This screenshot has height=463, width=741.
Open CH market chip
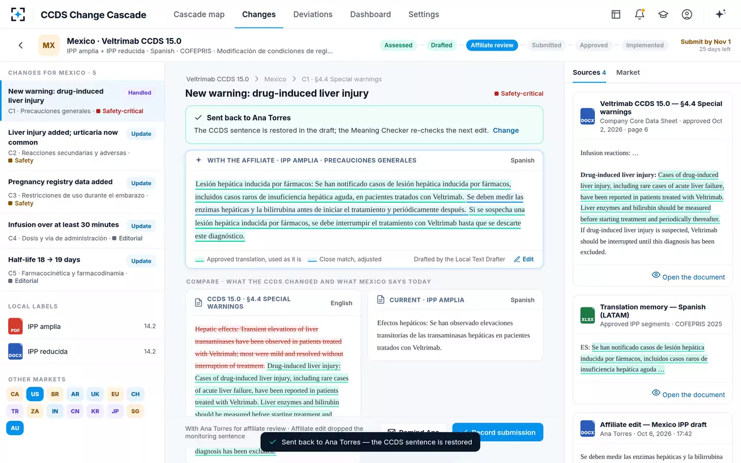coord(135,394)
